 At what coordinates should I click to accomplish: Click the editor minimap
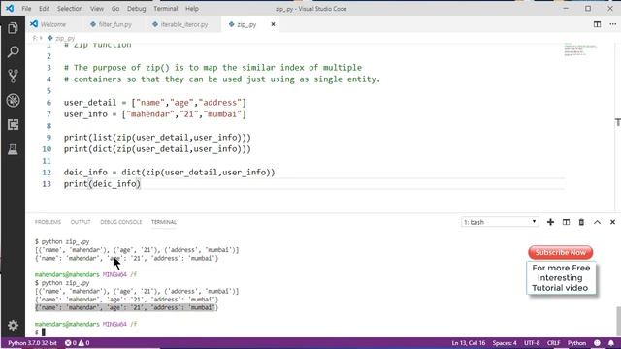coord(580,49)
